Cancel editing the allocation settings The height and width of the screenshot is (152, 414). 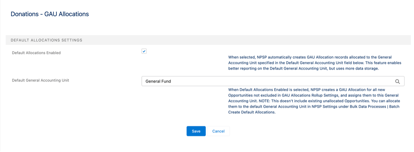coord(218,131)
